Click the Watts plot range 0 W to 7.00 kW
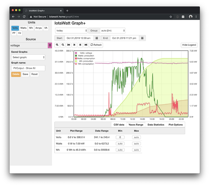The image size is (209, 186). point(76,144)
